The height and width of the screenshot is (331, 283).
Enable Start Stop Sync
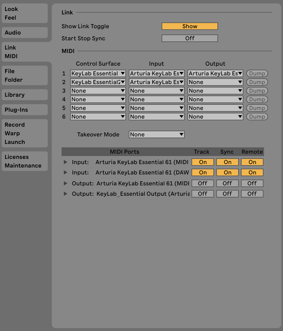tap(190, 38)
